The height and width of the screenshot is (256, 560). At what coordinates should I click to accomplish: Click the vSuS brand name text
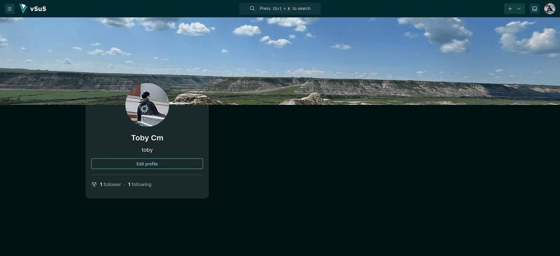pos(38,9)
